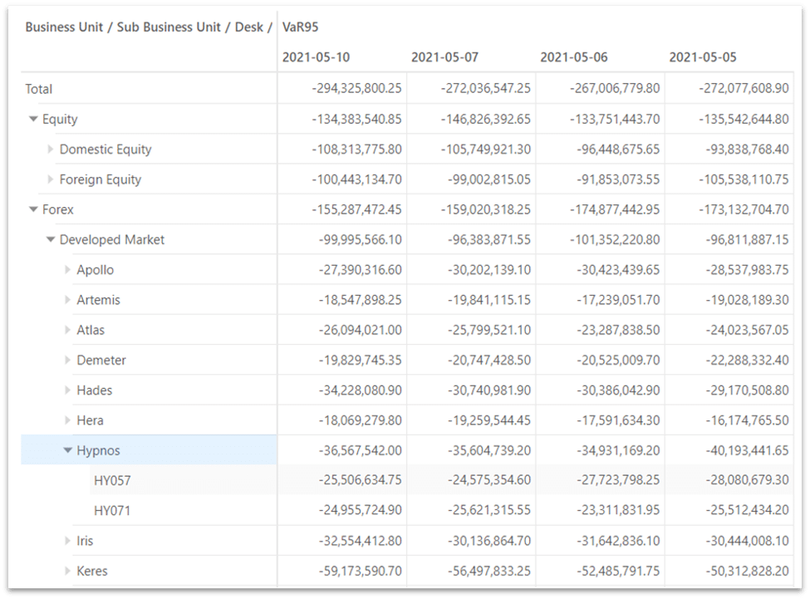Expand the Iris desk arrow
810x599 pixels.
[x=68, y=541]
